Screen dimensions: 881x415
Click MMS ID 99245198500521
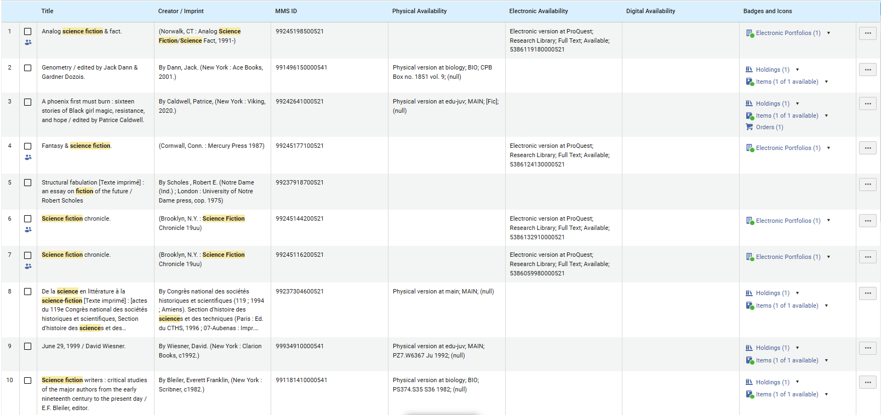pos(300,32)
